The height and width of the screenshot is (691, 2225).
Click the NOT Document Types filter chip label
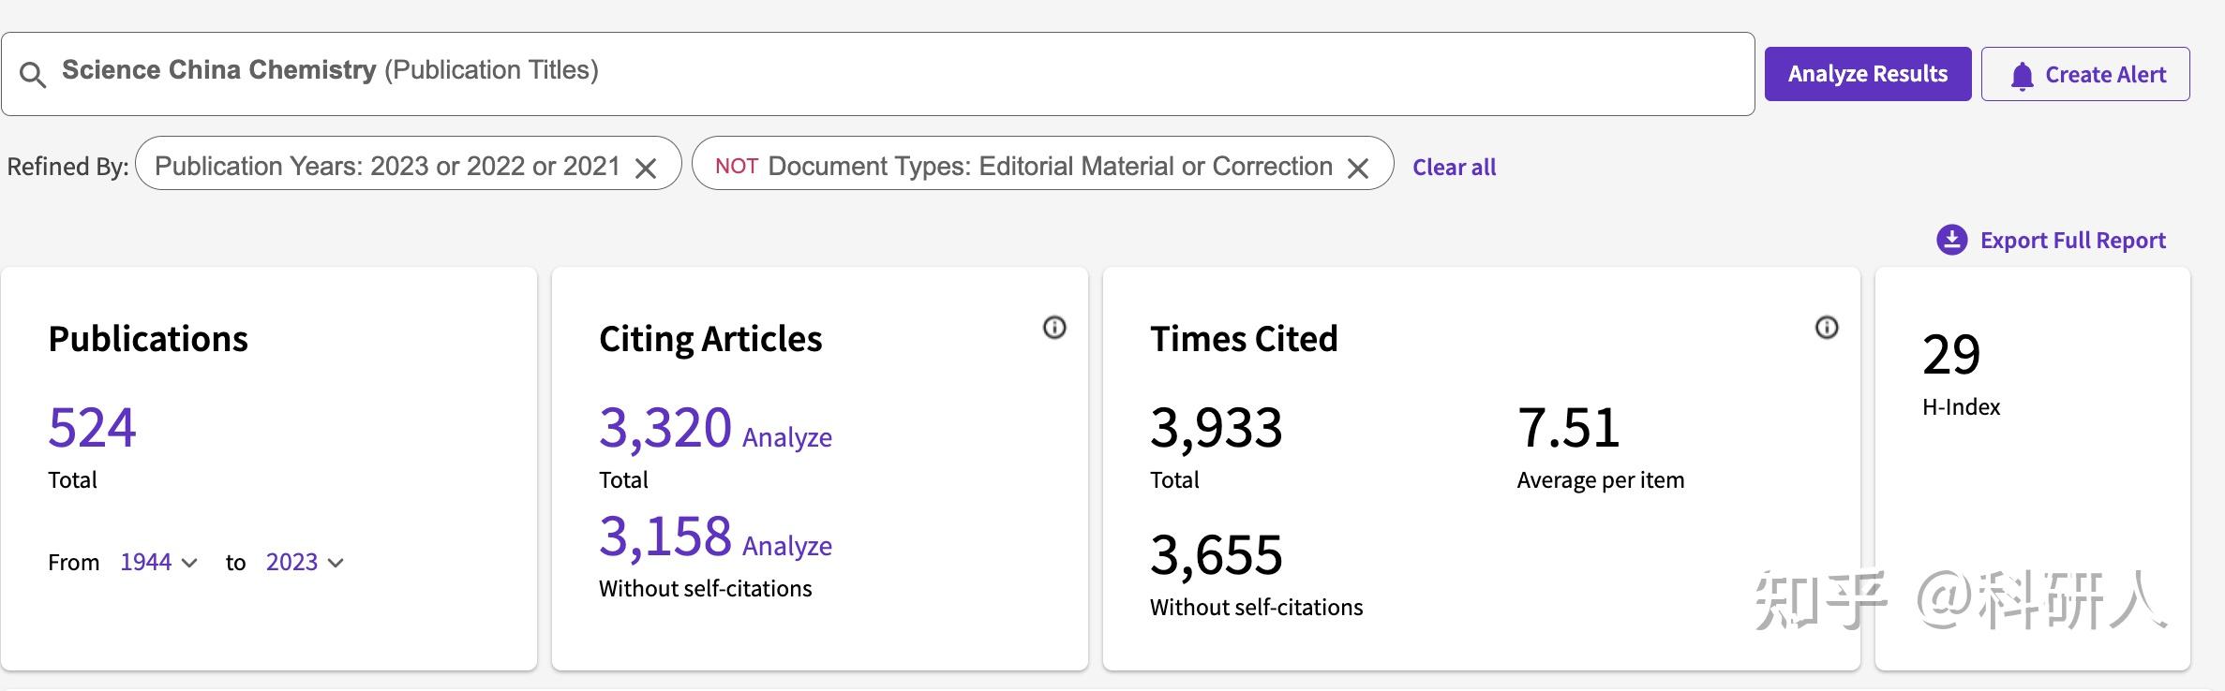1023,167
